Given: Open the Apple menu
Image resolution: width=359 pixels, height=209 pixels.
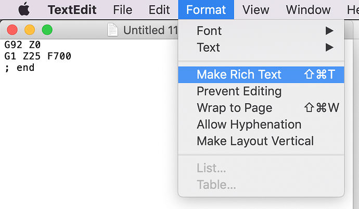Looking at the screenshot, I should tap(24, 9).
